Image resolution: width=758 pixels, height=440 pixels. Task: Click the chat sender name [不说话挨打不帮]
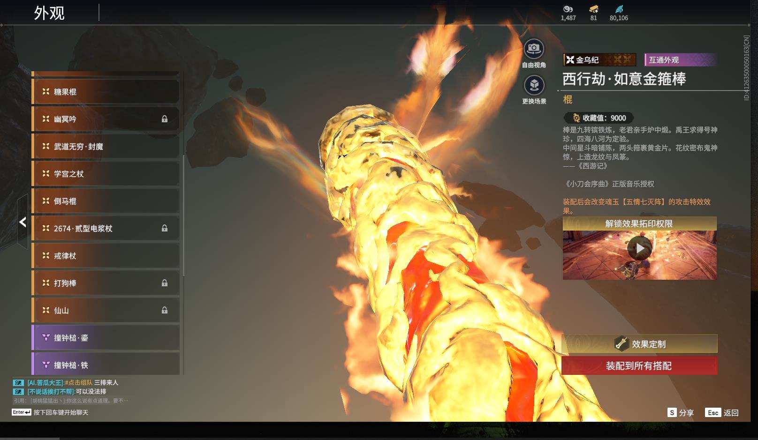[x=51, y=392]
